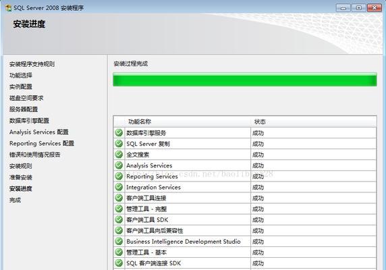Click the SQL Server setup title bar icon

[8, 8]
